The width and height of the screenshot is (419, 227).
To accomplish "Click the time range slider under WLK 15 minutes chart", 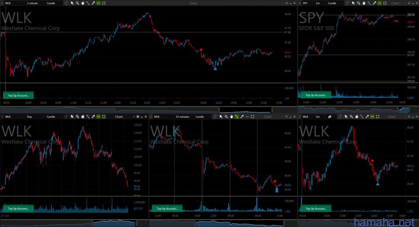I will click(240, 223).
